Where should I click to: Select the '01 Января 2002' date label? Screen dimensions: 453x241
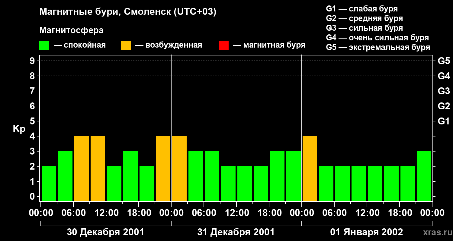(x=366, y=232)
